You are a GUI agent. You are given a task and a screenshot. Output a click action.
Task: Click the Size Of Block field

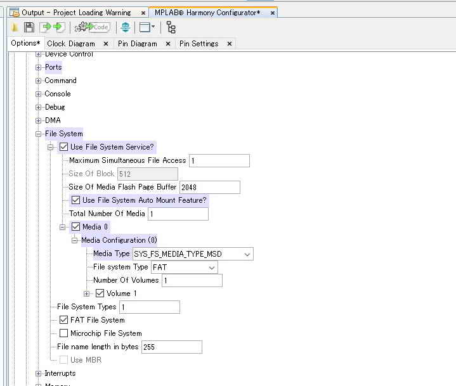coord(148,174)
